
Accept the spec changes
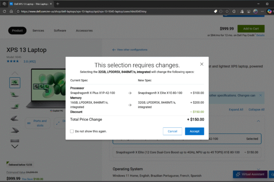coord(194,131)
